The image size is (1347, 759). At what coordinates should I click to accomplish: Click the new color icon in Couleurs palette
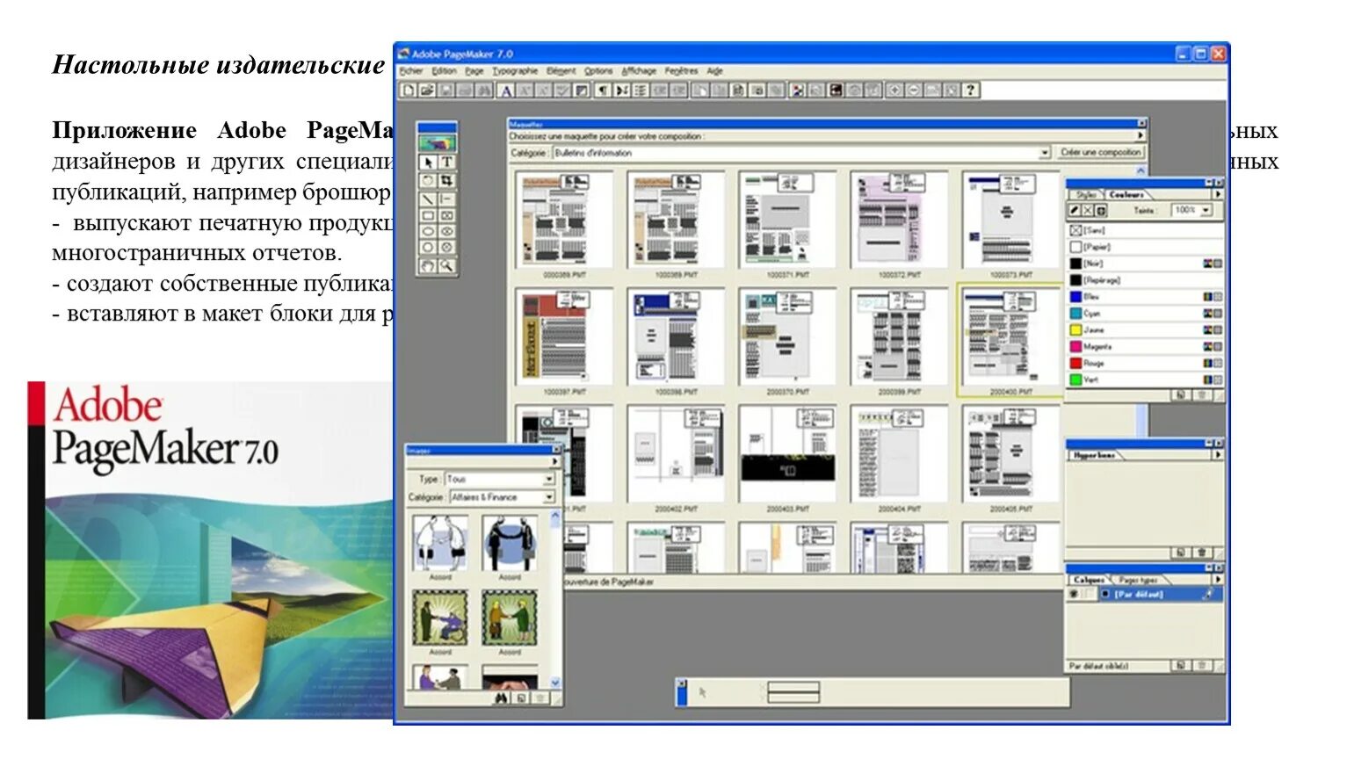[x=1182, y=395]
